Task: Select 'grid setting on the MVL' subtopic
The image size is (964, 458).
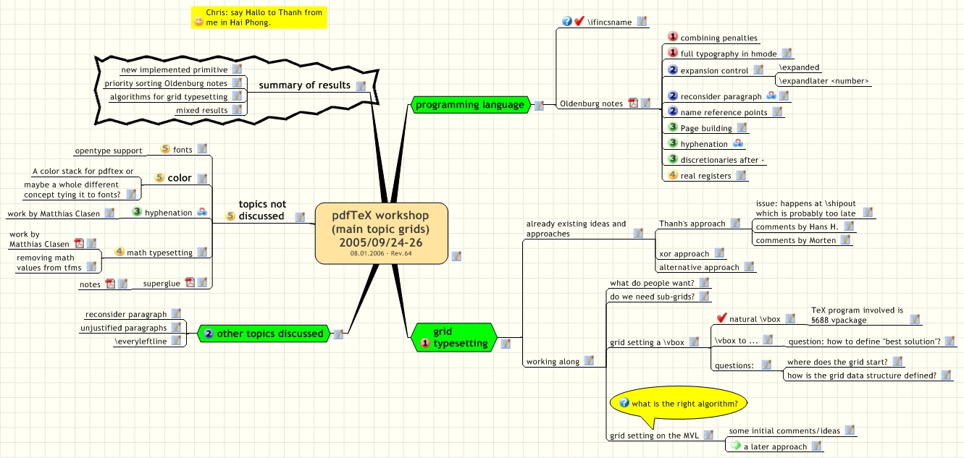Action: 655,436
